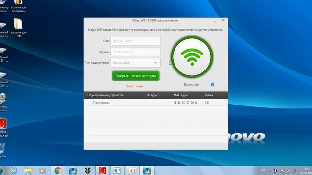Screen dimensions: 312x175
Task: Click MAC address 08-81-BC-27-29-11
Action: click(x=185, y=103)
